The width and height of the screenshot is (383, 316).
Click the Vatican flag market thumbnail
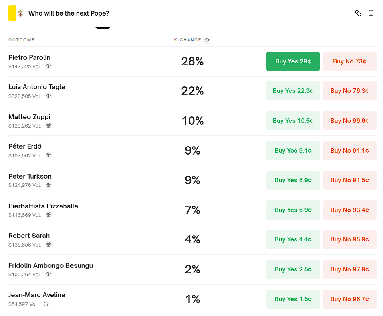(x=16, y=13)
